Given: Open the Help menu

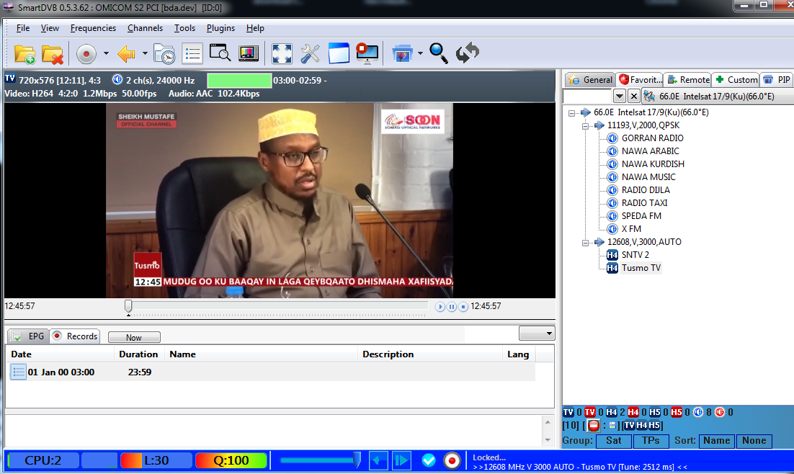Looking at the screenshot, I should [255, 28].
